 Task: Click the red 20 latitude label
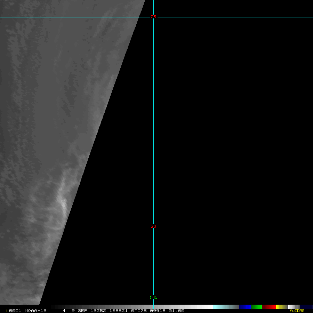(153, 227)
